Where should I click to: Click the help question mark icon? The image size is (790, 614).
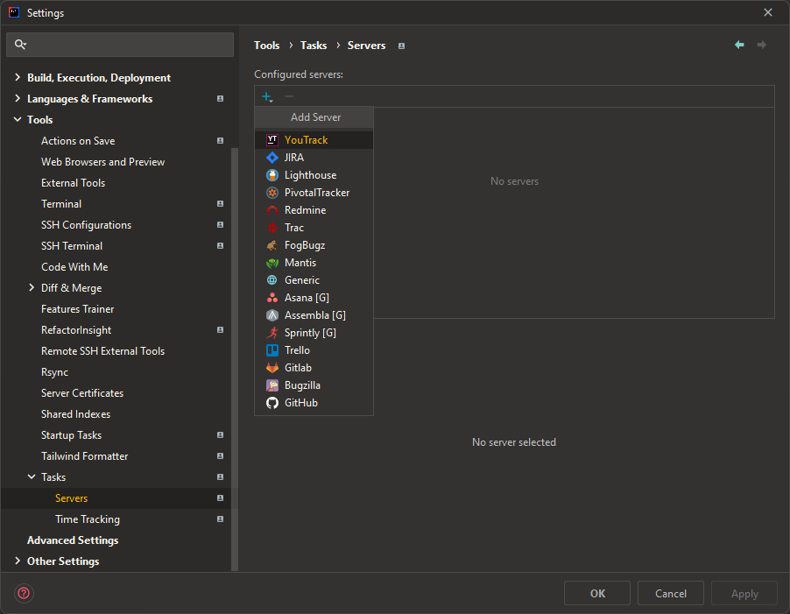click(24, 593)
